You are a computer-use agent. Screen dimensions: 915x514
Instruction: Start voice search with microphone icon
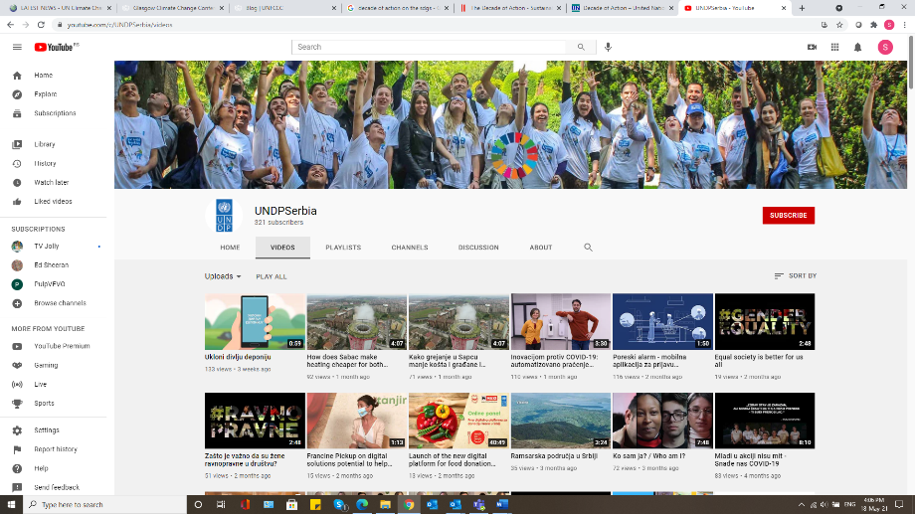click(608, 48)
